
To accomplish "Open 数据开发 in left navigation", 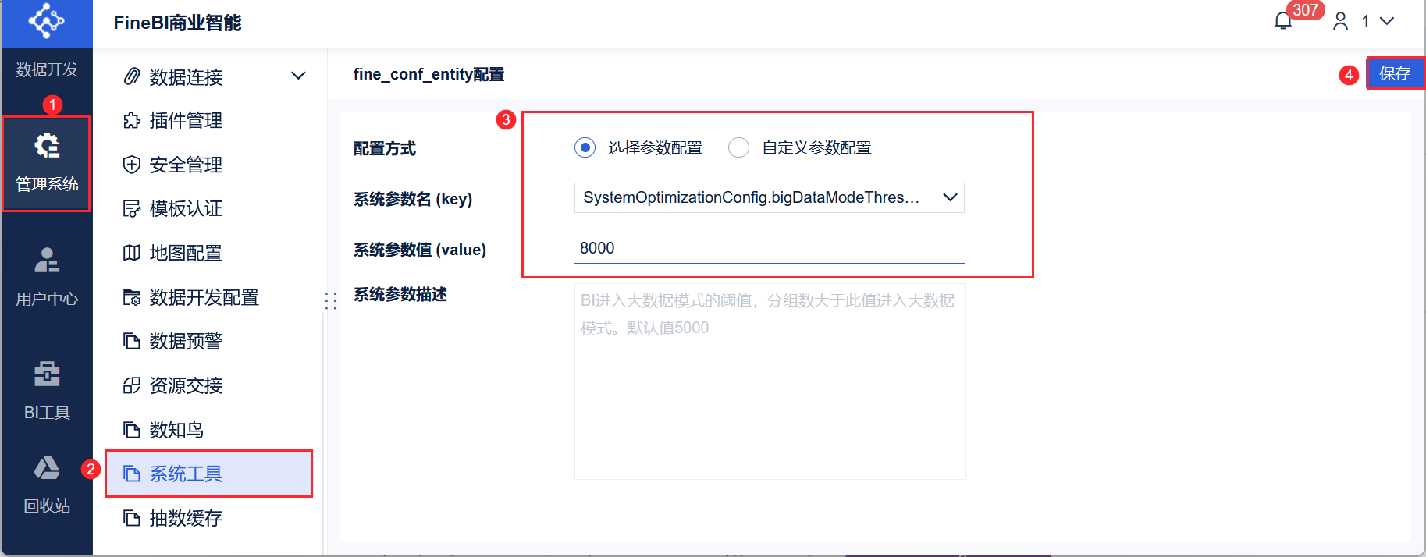I will (47, 69).
